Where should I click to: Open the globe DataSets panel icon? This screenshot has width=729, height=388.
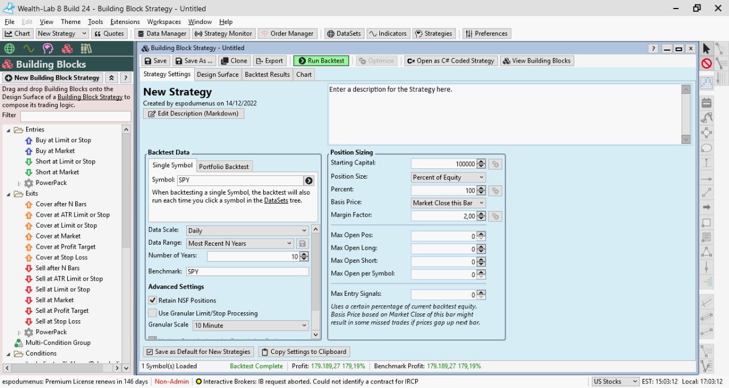9,49
